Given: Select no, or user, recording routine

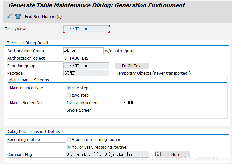Looking at the screenshot, I should point(69,147).
